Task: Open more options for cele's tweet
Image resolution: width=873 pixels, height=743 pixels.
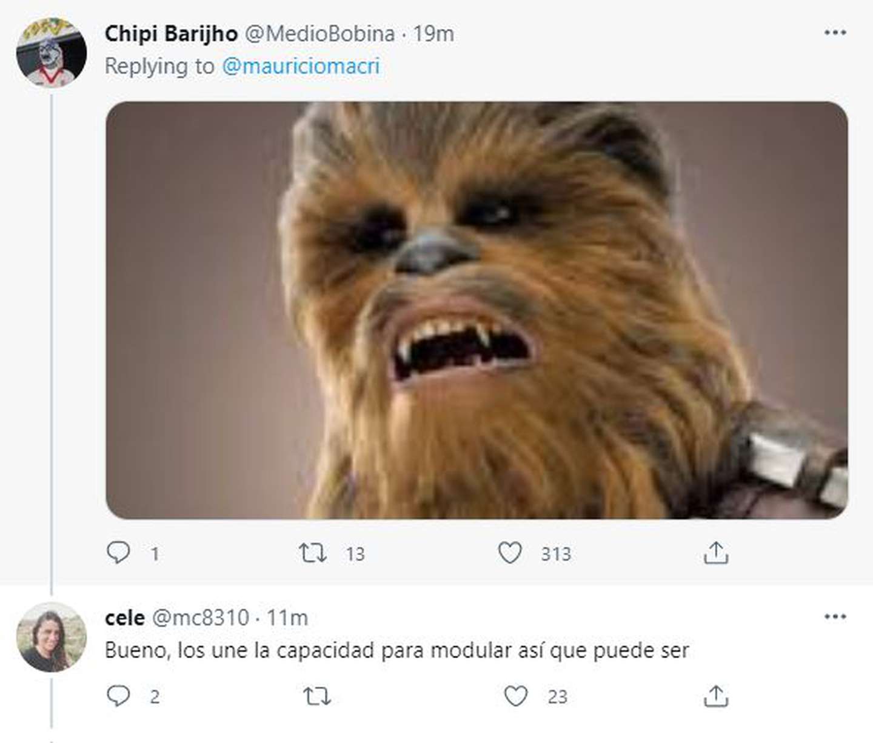Action: point(835,617)
